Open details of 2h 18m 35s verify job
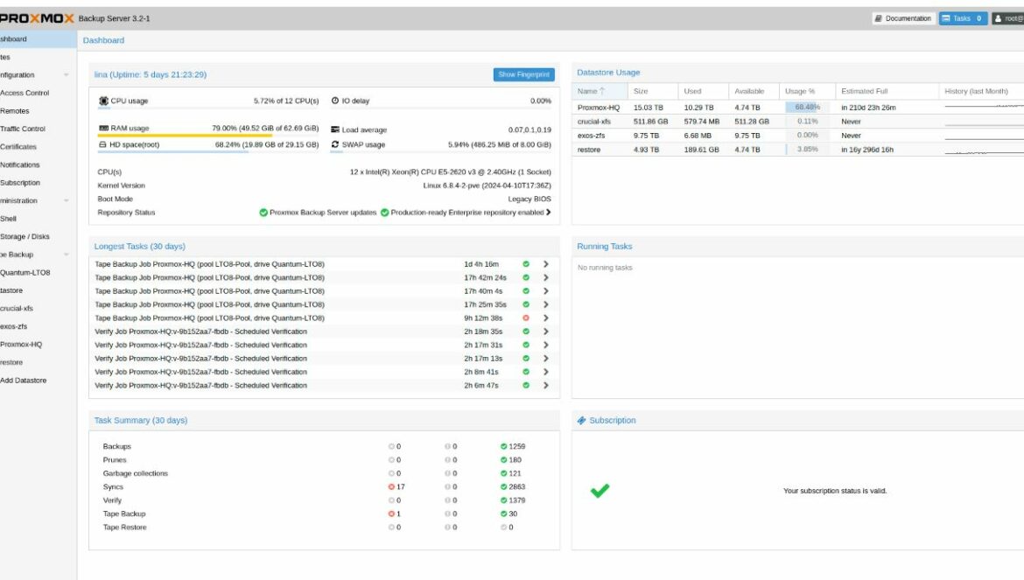Viewport: 1024px width, 580px height. (546, 332)
